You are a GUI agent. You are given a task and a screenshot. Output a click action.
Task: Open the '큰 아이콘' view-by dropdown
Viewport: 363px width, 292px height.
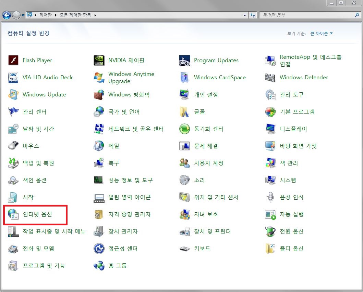(x=321, y=34)
